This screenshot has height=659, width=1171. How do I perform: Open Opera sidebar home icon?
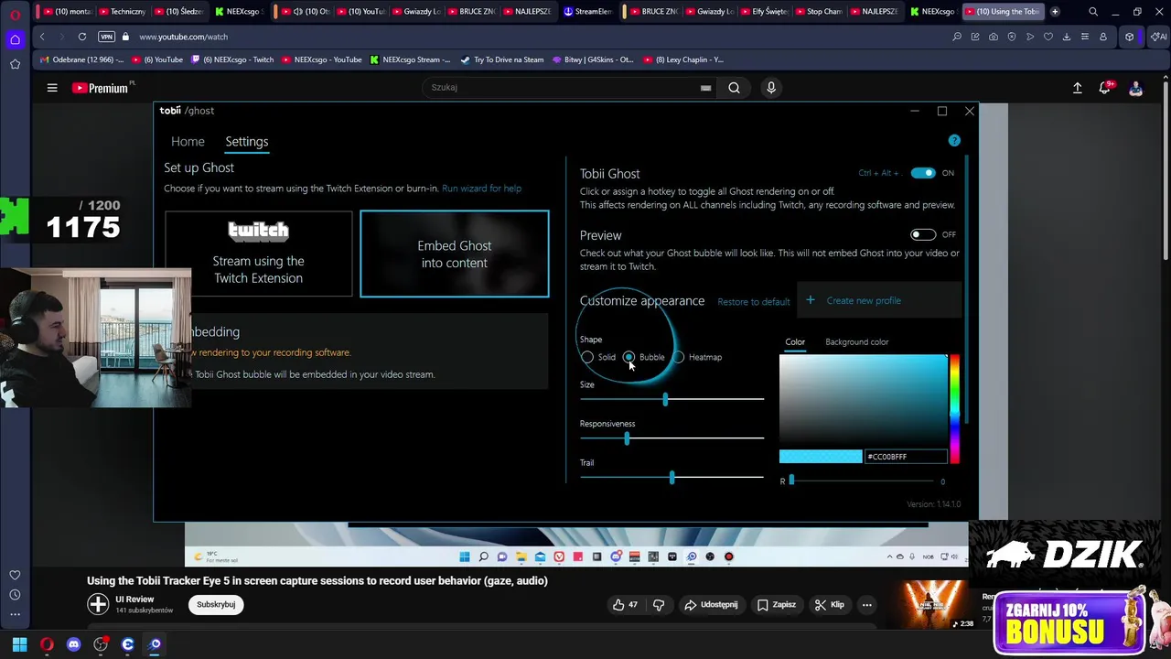[15, 39]
